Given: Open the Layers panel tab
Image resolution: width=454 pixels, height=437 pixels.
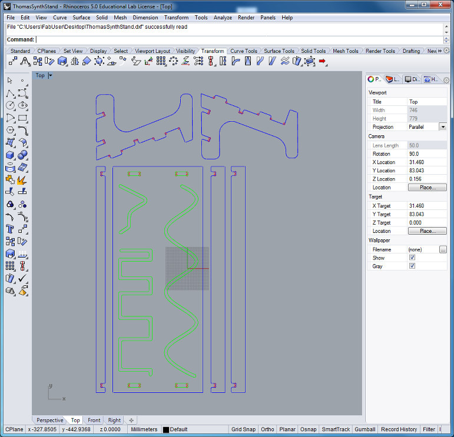Looking at the screenshot, I should tap(392, 79).
